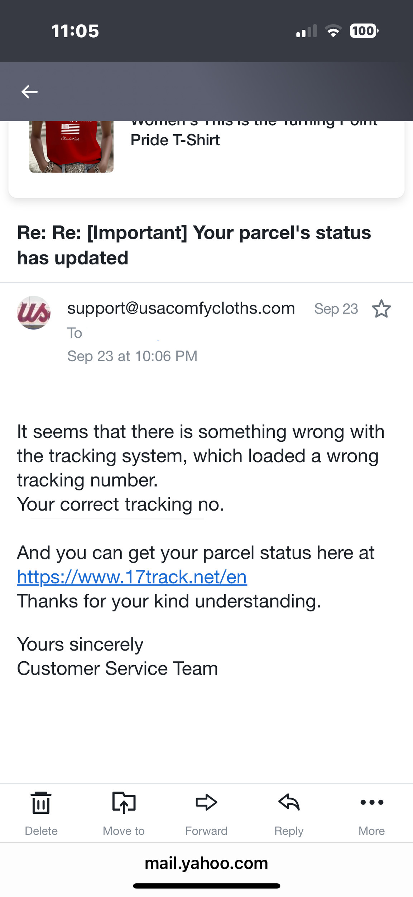Tap the sender's US avatar
This screenshot has width=413, height=897.
(34, 313)
